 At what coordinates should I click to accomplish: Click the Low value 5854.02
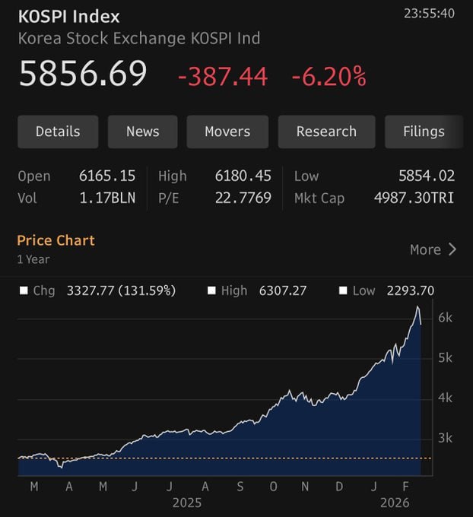[427, 176]
